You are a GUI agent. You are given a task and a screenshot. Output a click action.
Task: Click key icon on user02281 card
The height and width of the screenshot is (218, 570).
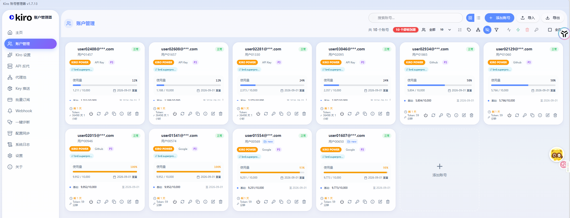point(274,114)
